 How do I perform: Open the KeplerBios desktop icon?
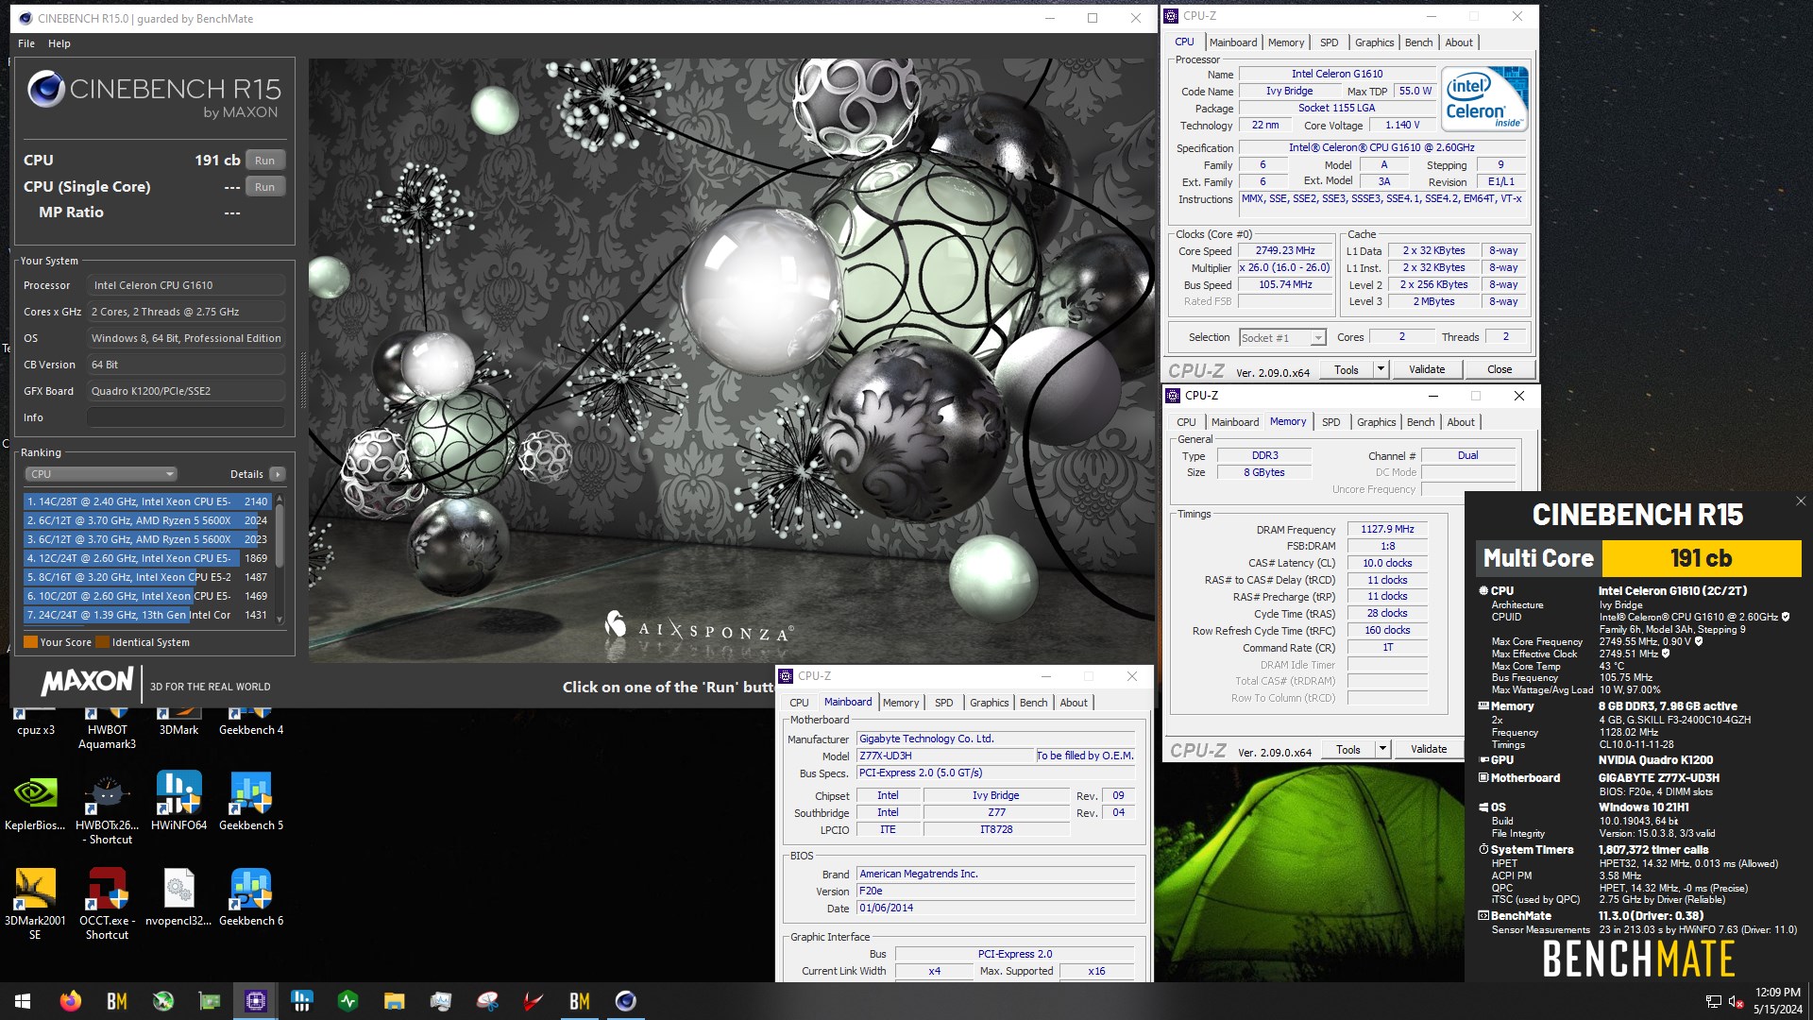click(x=35, y=801)
